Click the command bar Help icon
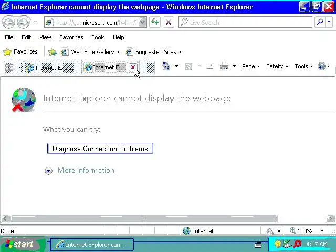Image resolution: width=336 pixels, height=252 pixels. (322, 66)
